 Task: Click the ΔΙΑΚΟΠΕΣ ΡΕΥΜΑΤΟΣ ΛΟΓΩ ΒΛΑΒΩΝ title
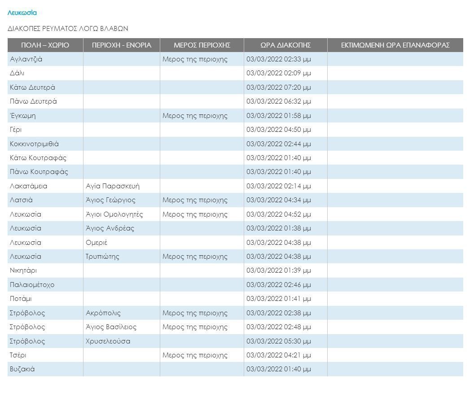68,29
